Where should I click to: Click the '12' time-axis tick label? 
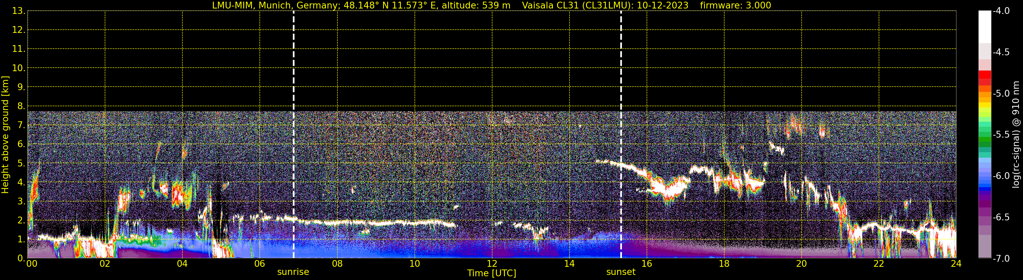(x=492, y=264)
